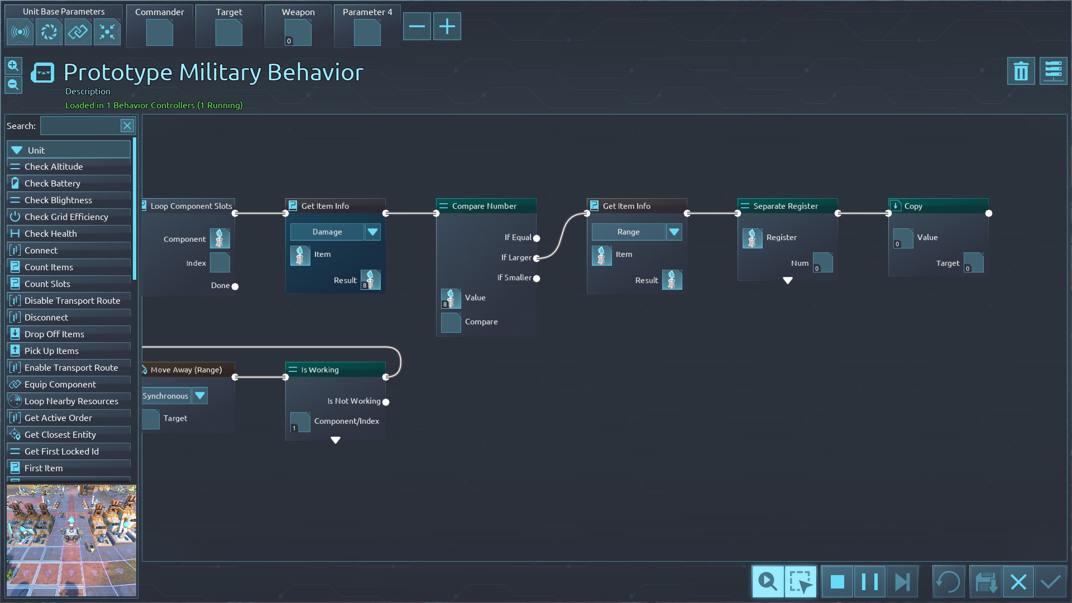The width and height of the screenshot is (1072, 603).
Task: Click the trash delete behavior icon
Action: coord(1021,71)
